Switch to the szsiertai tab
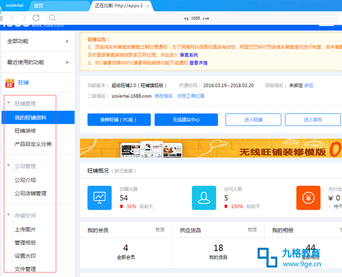This screenshot has width=342, height=277. (14, 6)
